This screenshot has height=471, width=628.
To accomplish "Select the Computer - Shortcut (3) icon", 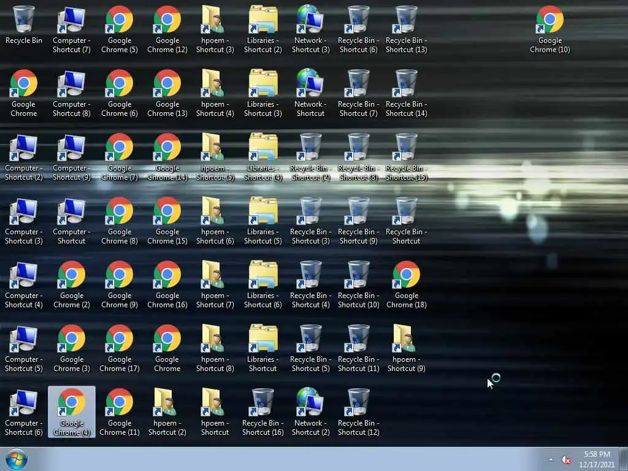I will (24, 220).
